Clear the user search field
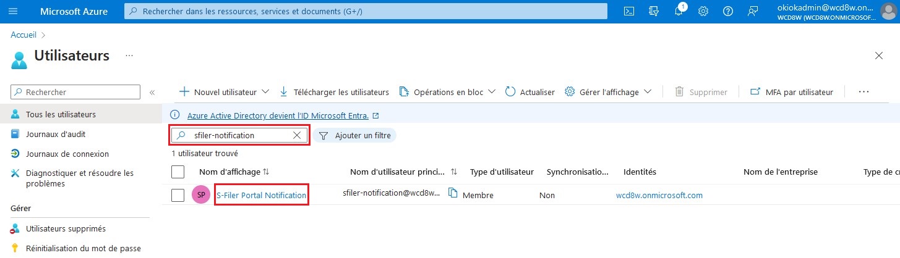The height and width of the screenshot is (258, 900). (x=297, y=135)
